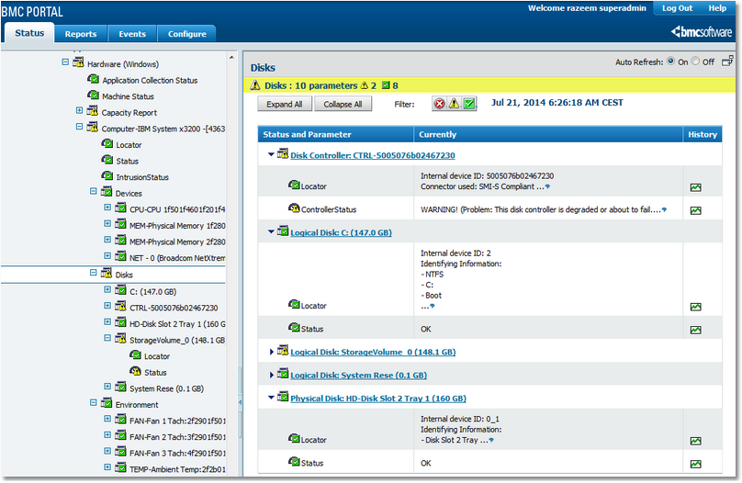The image size is (742, 483).
Task: Click the green OK filter icon
Action: pyautogui.click(x=469, y=104)
